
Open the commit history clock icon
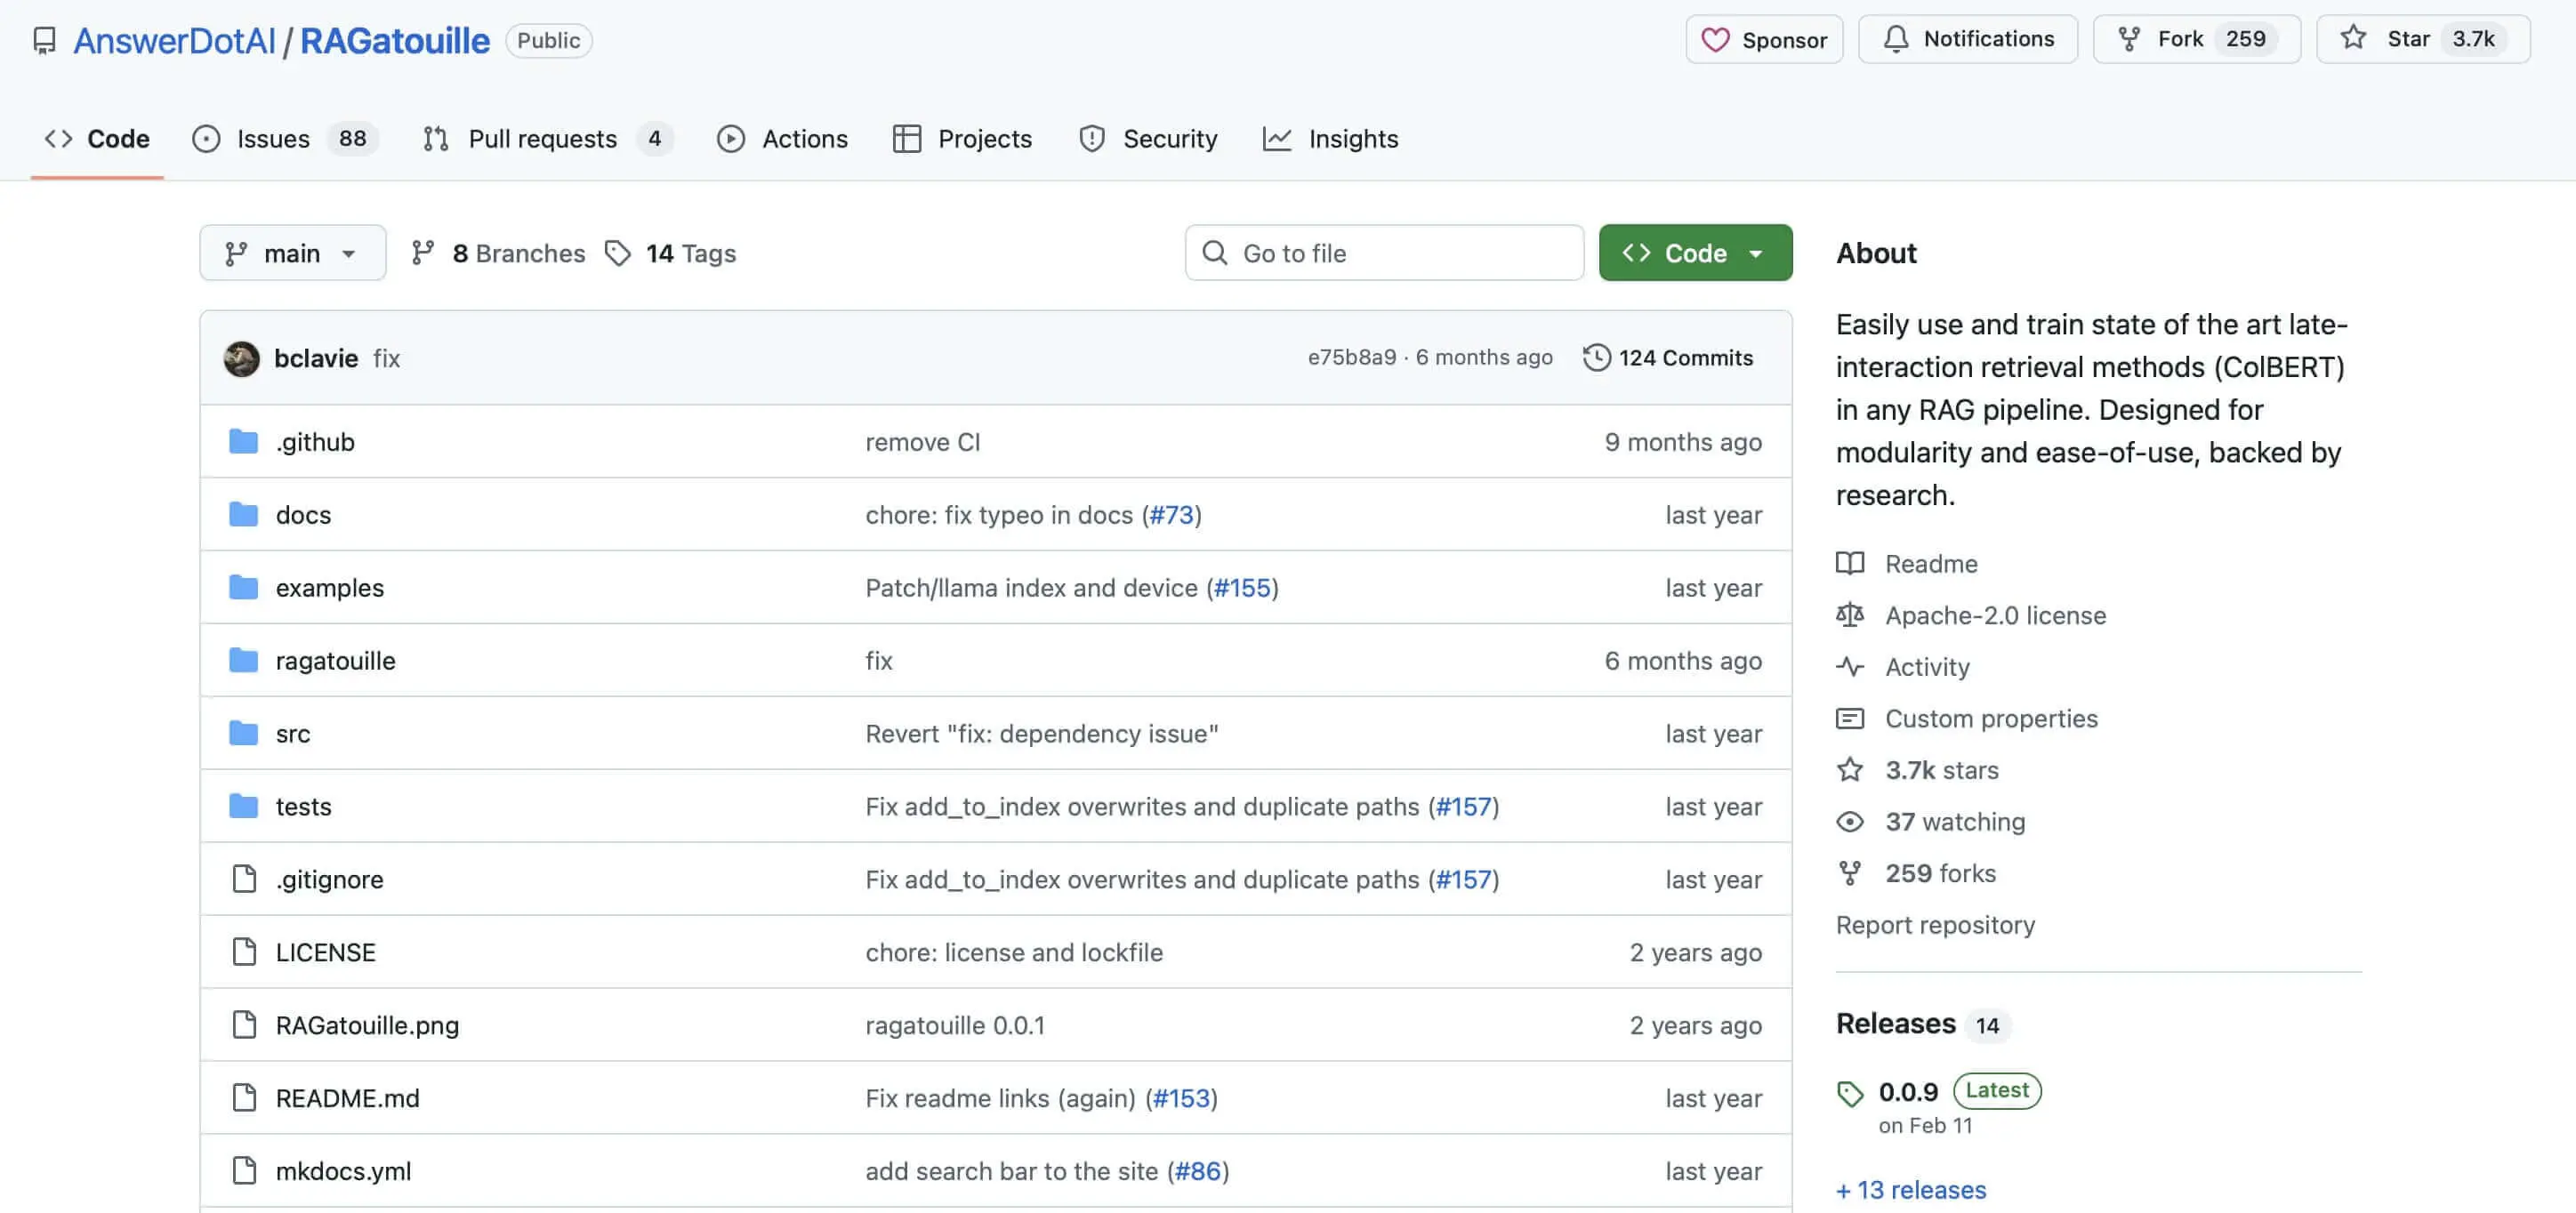[x=1596, y=357]
